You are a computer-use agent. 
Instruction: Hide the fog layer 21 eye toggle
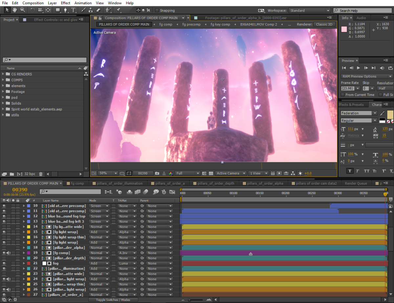4,263
